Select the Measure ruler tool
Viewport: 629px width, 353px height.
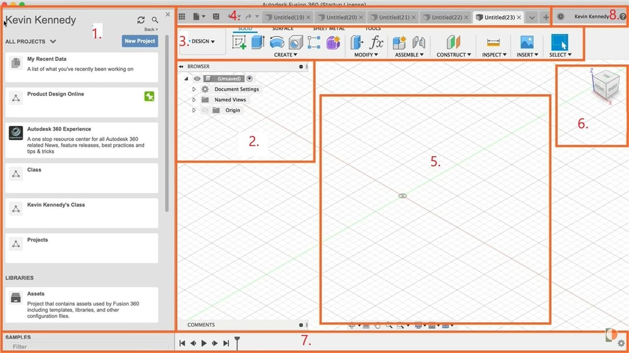click(493, 42)
